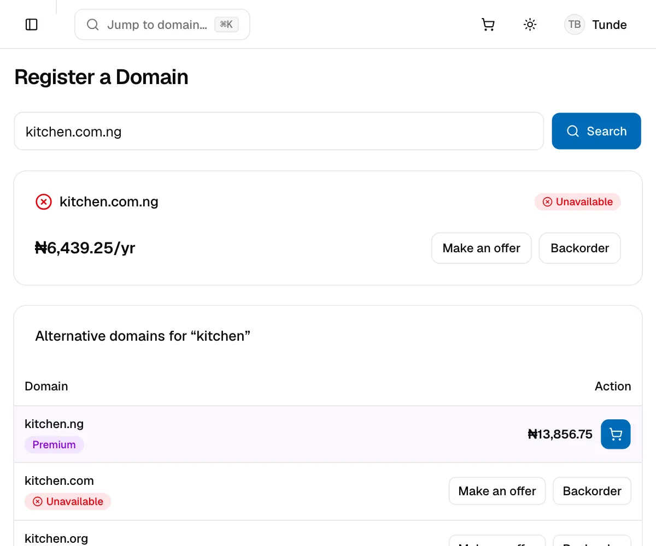Toggle the sidebar panel icon
The height and width of the screenshot is (546, 656).
32,25
